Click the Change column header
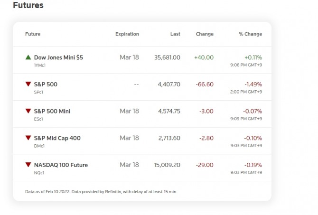Image resolution: width=318 pixels, height=215 pixels. pyautogui.click(x=205, y=34)
